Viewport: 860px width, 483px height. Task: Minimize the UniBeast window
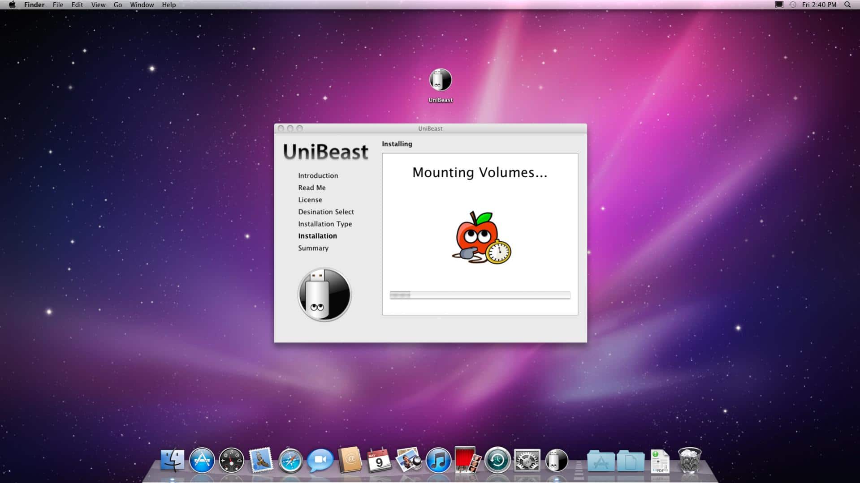pyautogui.click(x=290, y=128)
